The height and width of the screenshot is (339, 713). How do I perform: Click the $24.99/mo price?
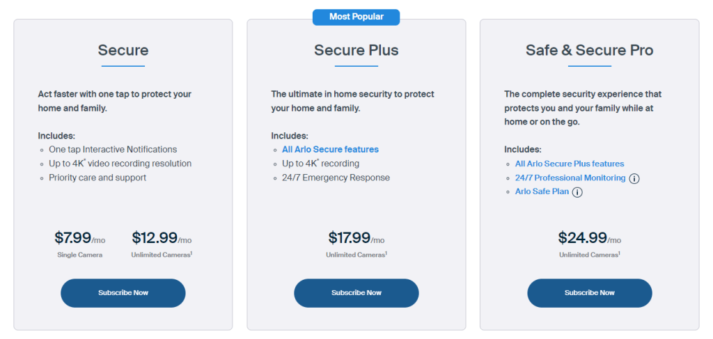pos(589,238)
